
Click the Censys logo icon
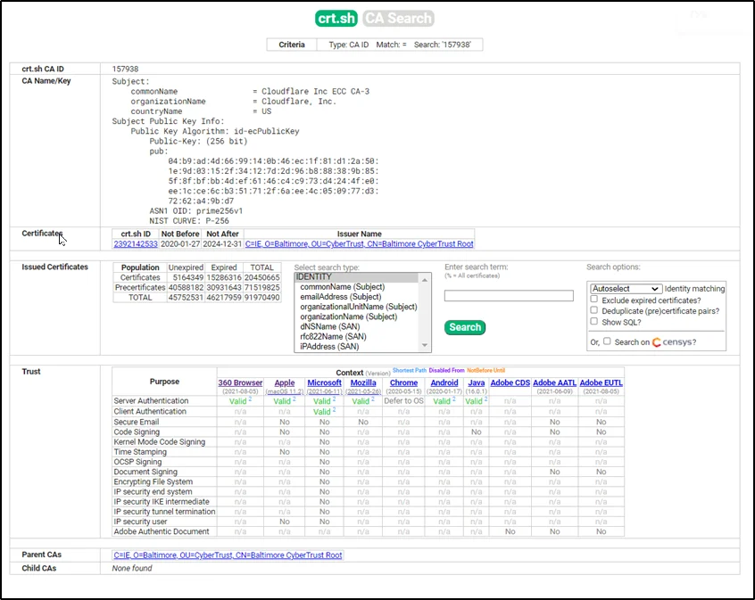pyautogui.click(x=656, y=342)
